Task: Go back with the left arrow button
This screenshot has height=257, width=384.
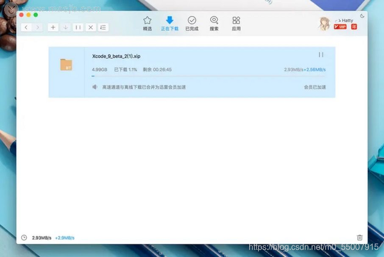Action: tap(26, 27)
